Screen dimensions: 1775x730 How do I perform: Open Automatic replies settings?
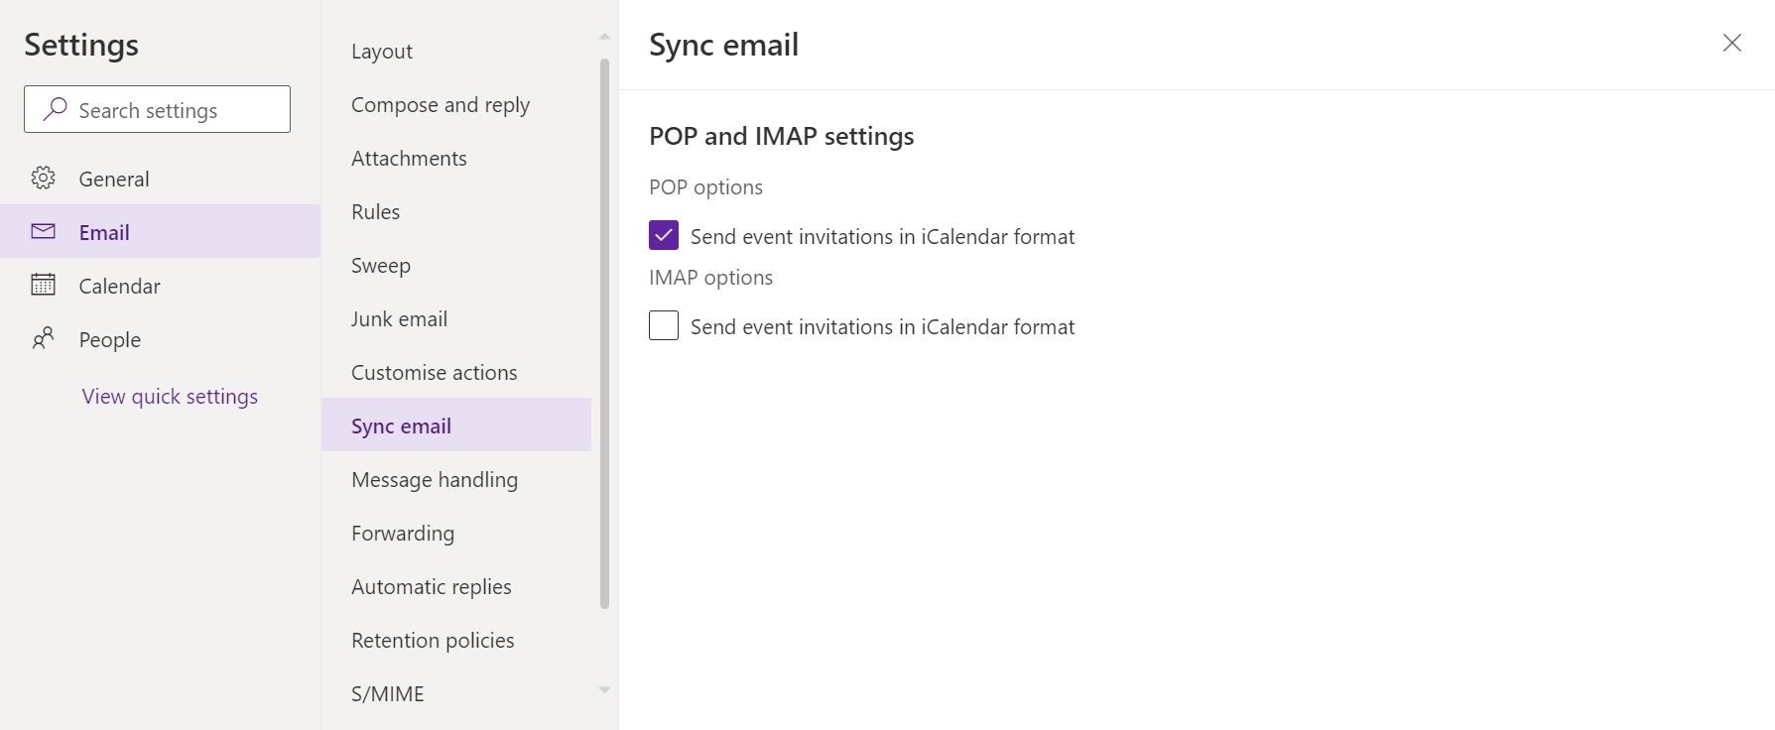pyautogui.click(x=432, y=587)
